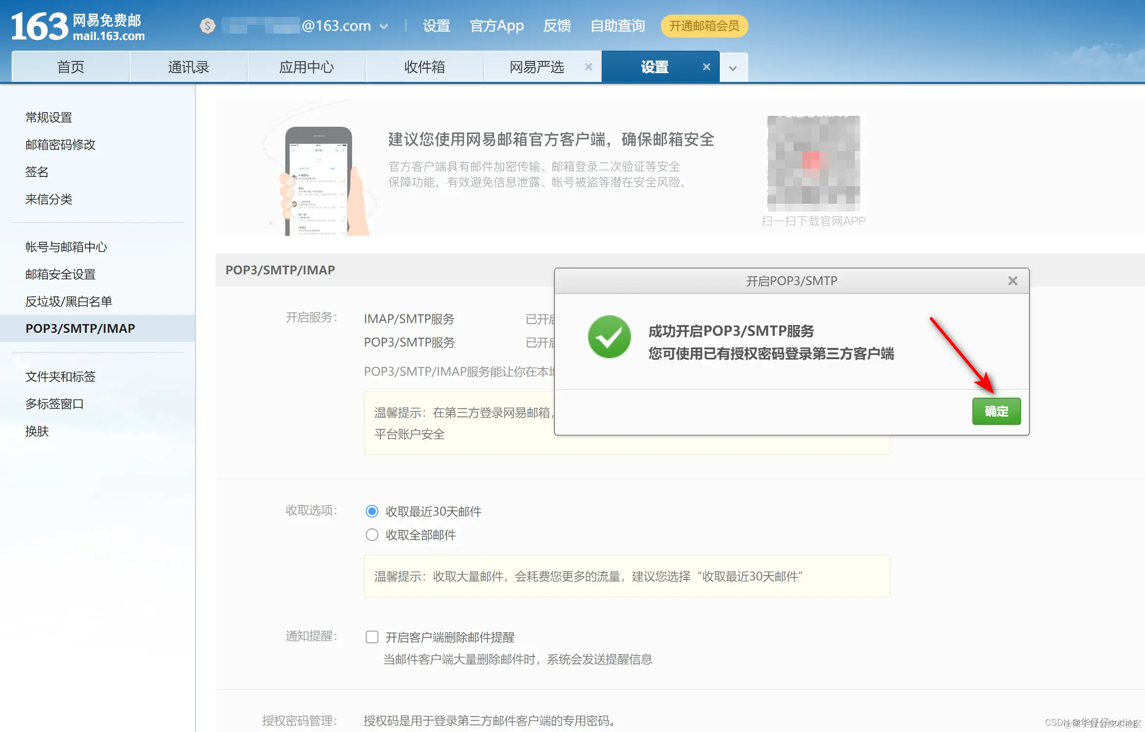This screenshot has height=732, width=1145.
Task: Enable 开启客户端删除邮件提醒 checkbox
Action: (372, 637)
